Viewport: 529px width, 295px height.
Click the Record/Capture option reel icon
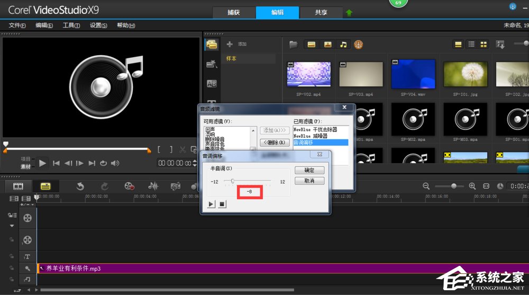pyautogui.click(x=129, y=186)
